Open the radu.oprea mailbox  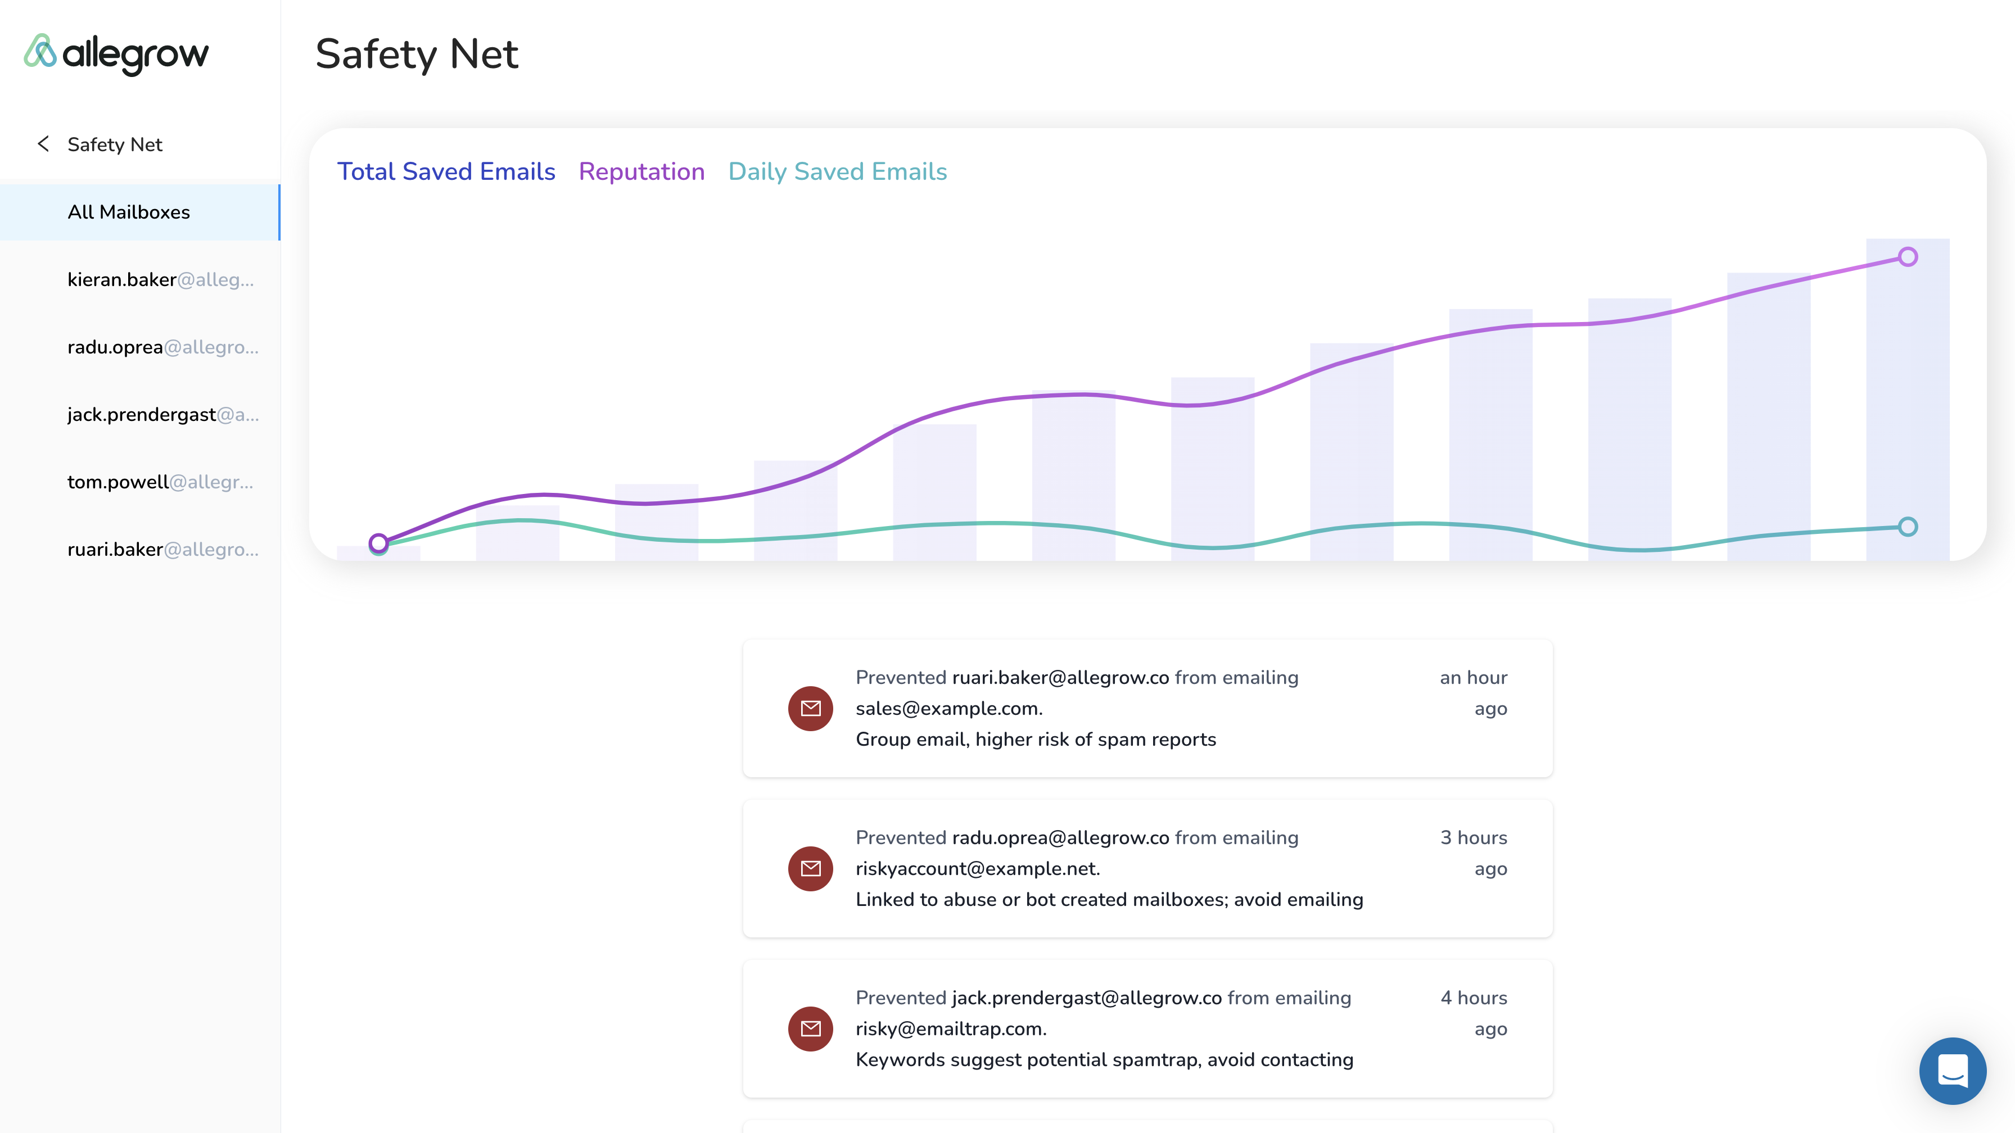[x=162, y=347]
